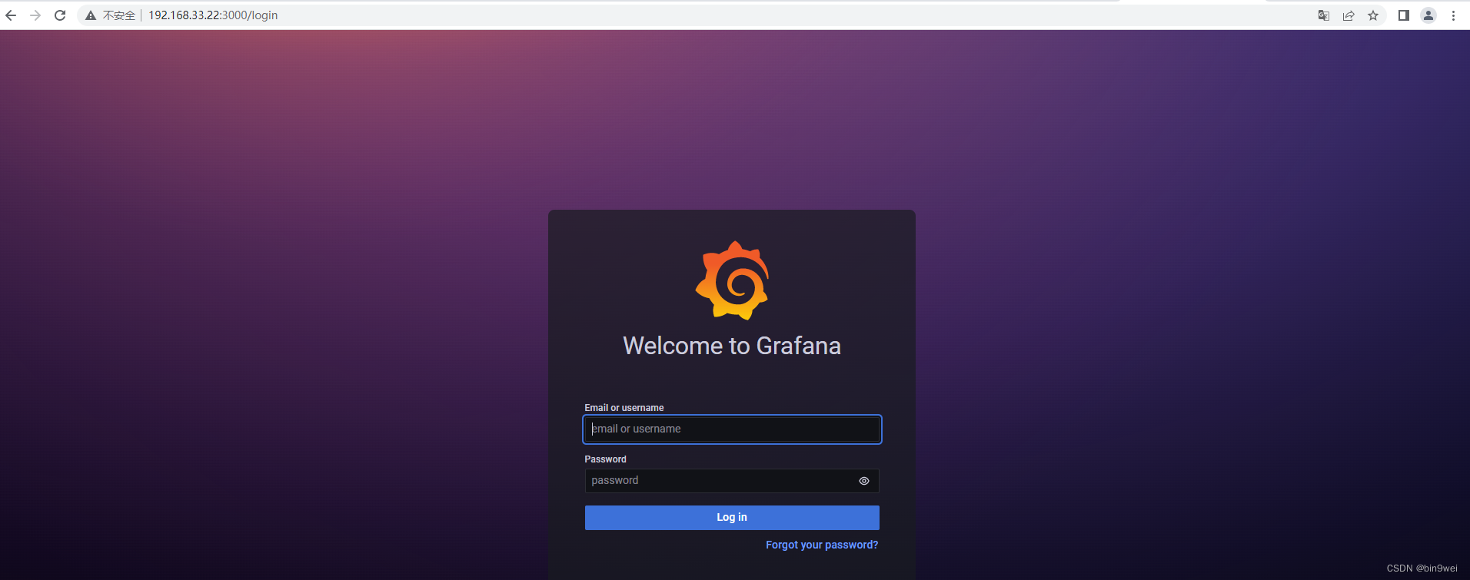Toggle the browser side panel icon
1470x580 pixels.
[1404, 15]
